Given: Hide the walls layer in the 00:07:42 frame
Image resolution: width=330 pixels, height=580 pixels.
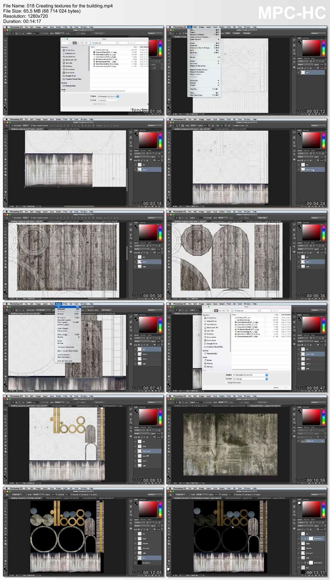Looking at the screenshot, I should coord(136,364).
